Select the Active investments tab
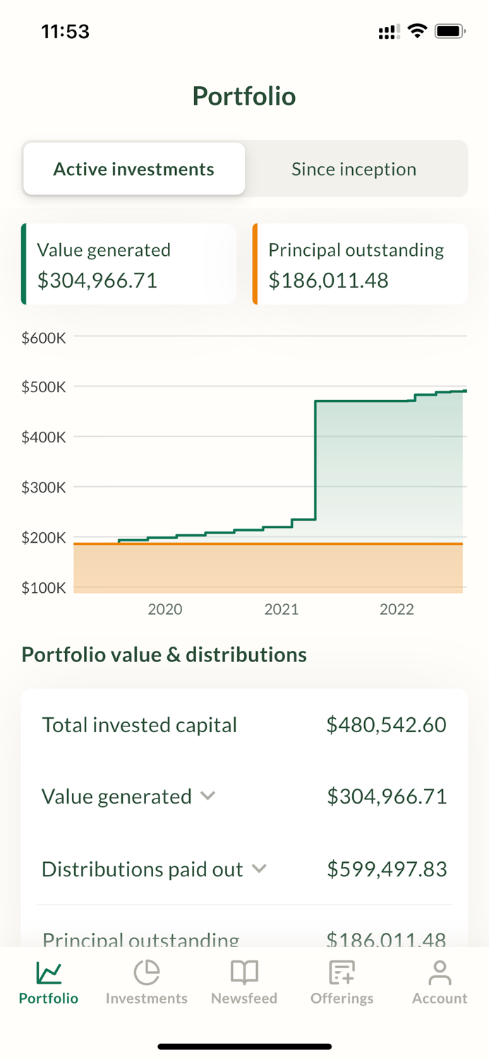The width and height of the screenshot is (489, 1060). 133,169
